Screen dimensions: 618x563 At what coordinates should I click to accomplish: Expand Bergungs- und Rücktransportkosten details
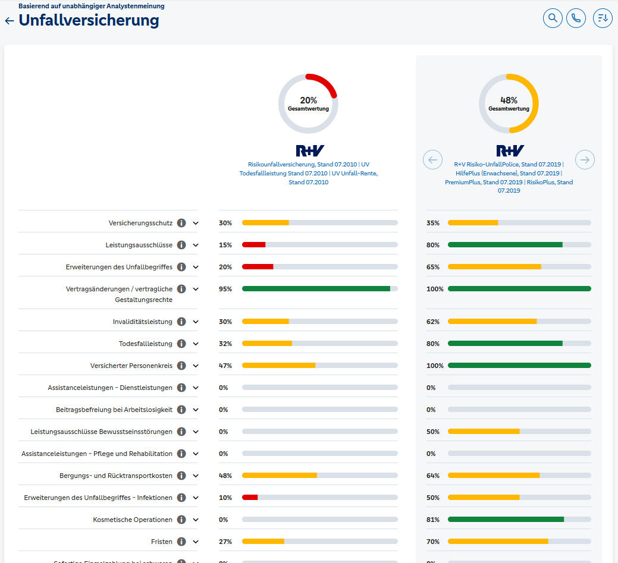tap(196, 476)
